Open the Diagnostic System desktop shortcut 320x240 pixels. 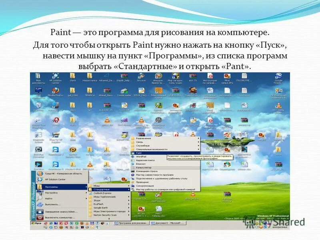[x=38, y=138]
